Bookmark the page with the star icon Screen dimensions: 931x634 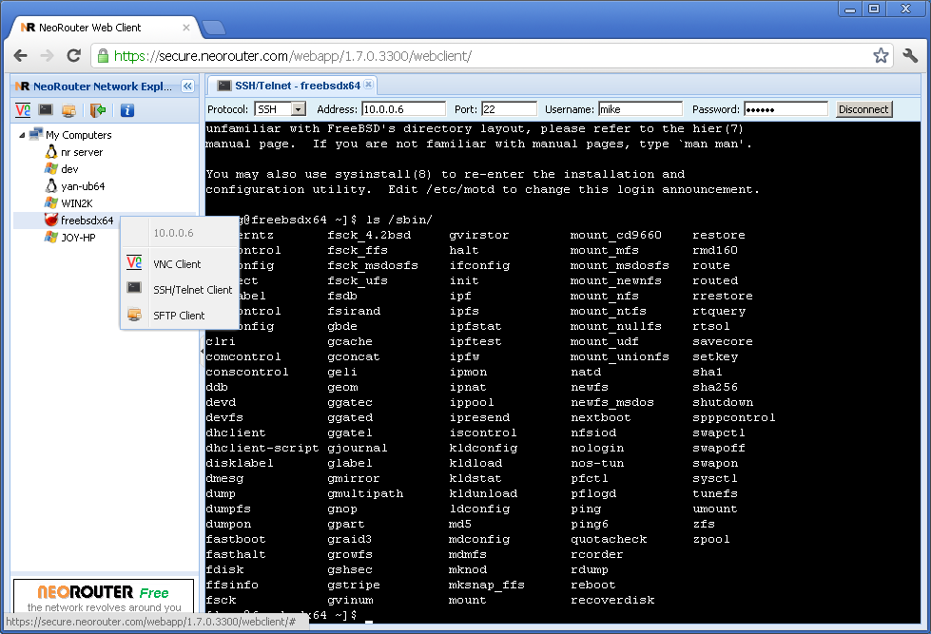point(881,56)
